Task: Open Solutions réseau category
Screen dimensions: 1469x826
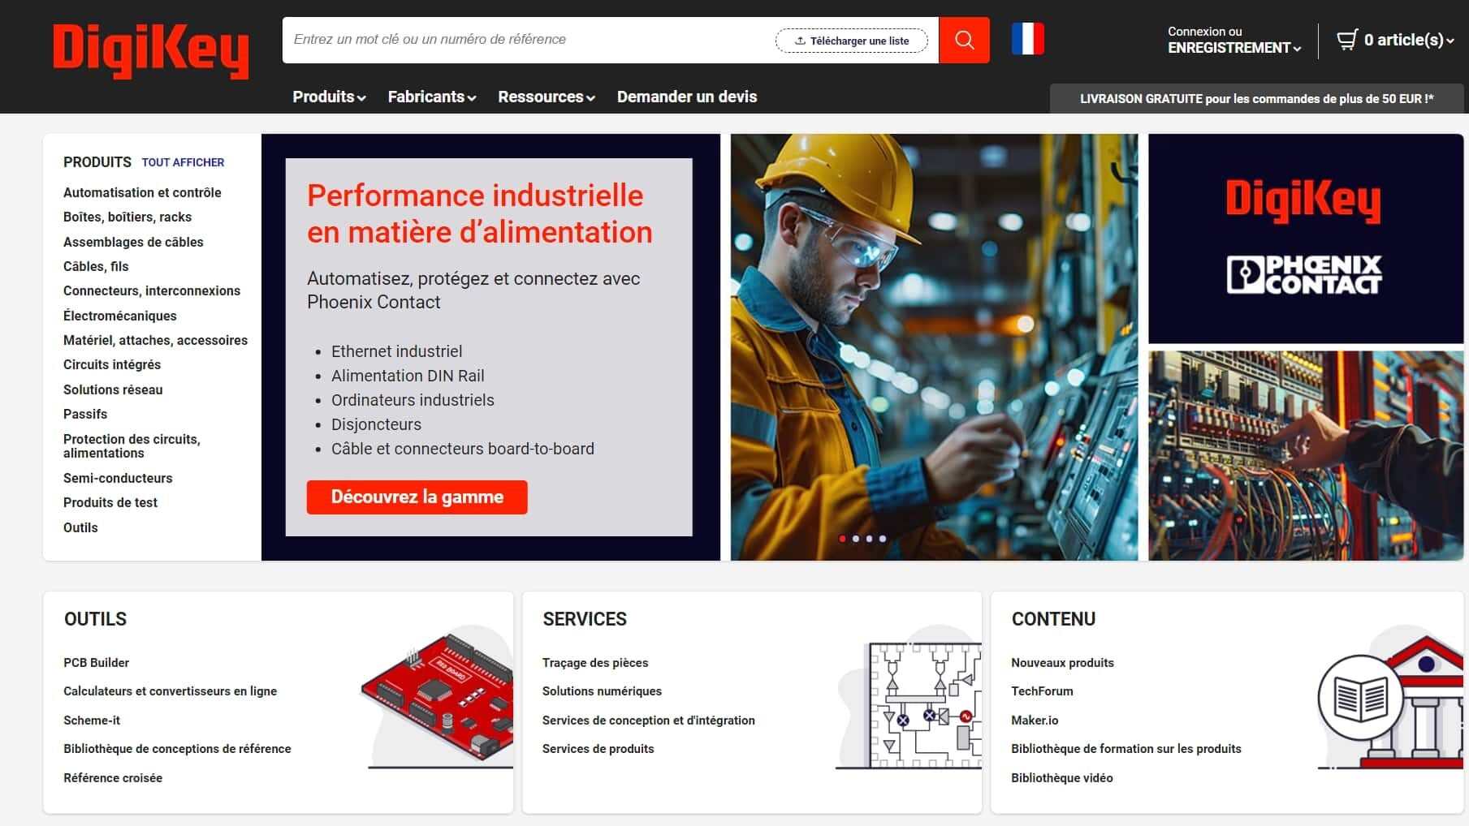Action: click(113, 389)
